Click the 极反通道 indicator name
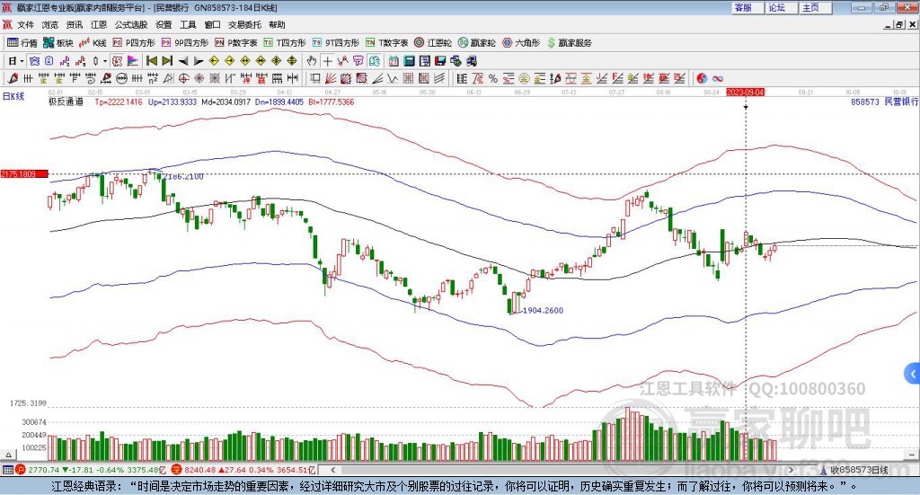Viewport: 920px width, 495px height. point(66,102)
